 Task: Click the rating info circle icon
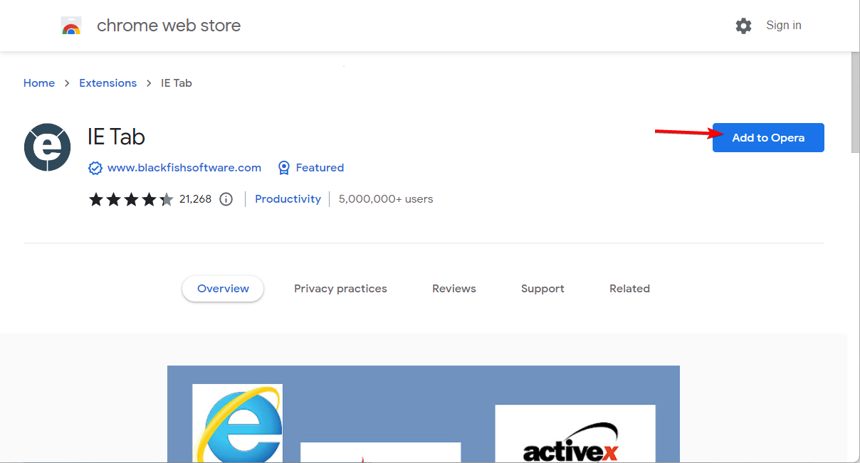226,199
